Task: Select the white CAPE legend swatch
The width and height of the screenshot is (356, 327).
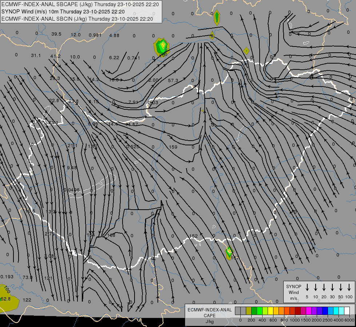Action: coord(347,311)
